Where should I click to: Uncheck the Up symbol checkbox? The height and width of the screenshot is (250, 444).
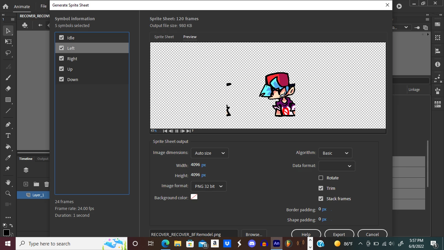(61, 69)
